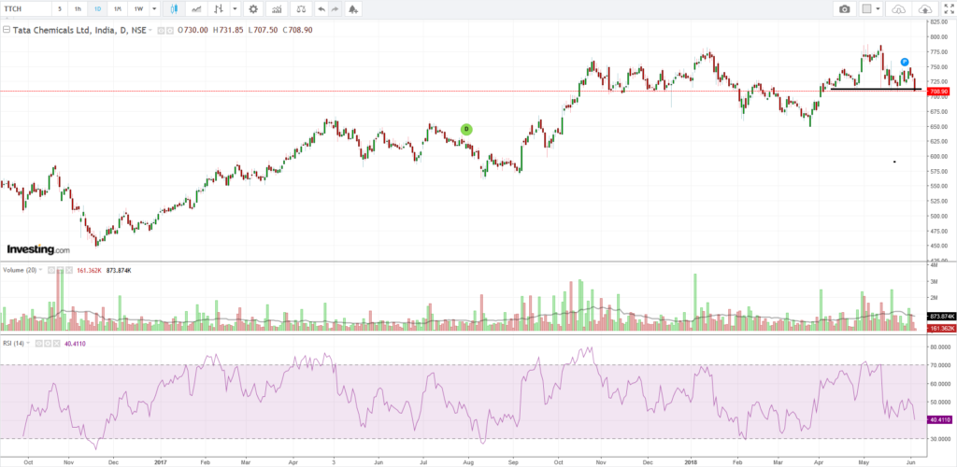The width and height of the screenshot is (957, 467).
Task: Click the Volume (20) legend label
Action: [21, 270]
